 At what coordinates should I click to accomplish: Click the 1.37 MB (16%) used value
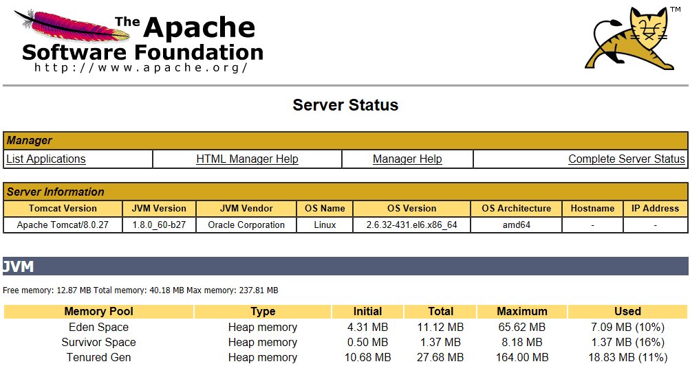[627, 342]
